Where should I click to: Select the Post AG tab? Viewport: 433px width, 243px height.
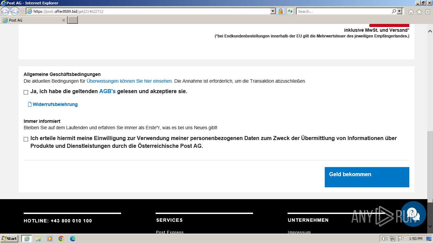[x=33, y=20]
